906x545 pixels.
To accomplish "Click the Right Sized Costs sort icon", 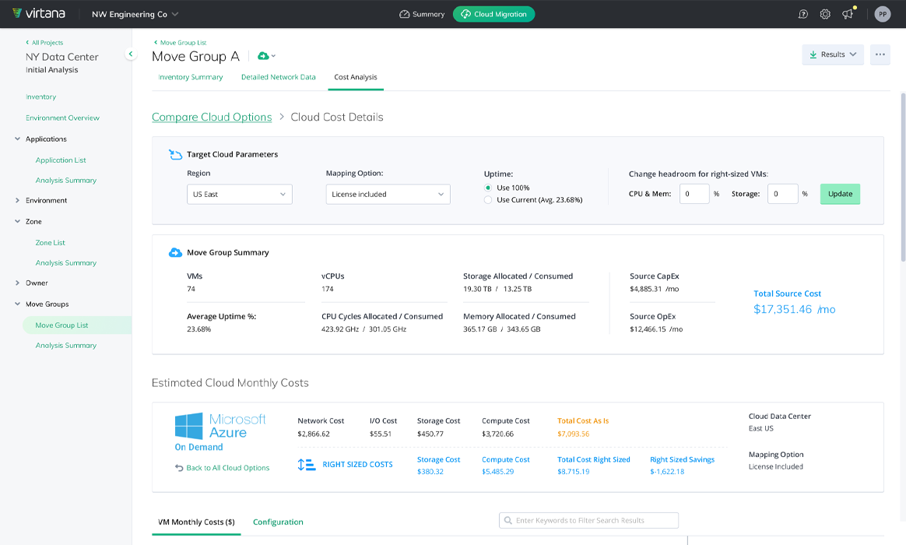I will (x=306, y=464).
